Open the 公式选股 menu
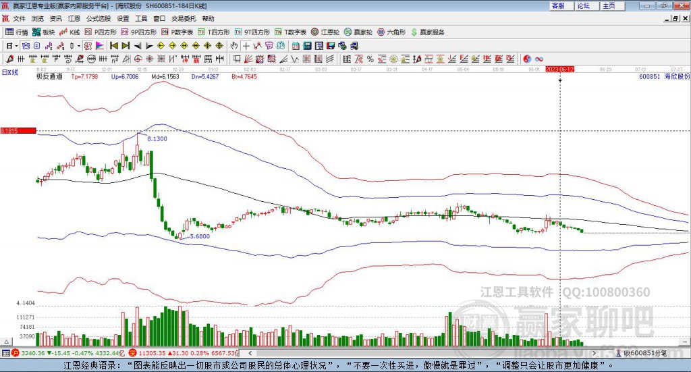The width and height of the screenshot is (691, 372). pos(99,18)
